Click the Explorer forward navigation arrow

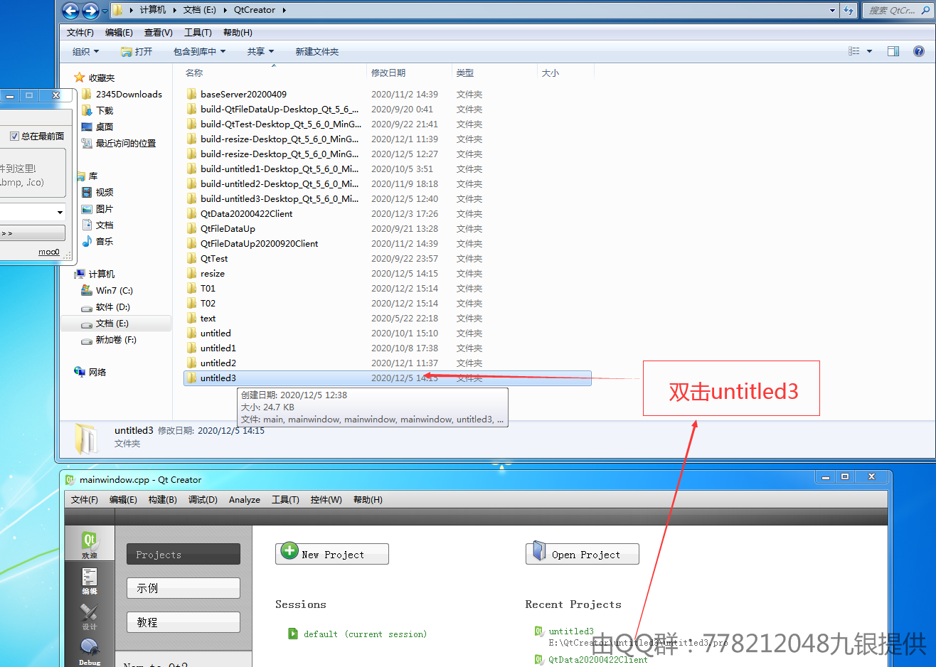(90, 11)
